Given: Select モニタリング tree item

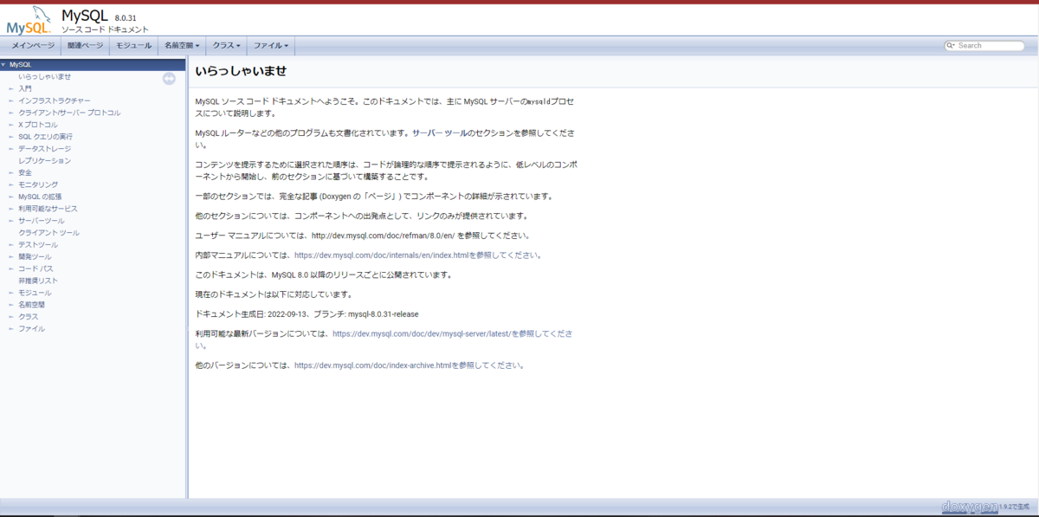Looking at the screenshot, I should (39, 184).
